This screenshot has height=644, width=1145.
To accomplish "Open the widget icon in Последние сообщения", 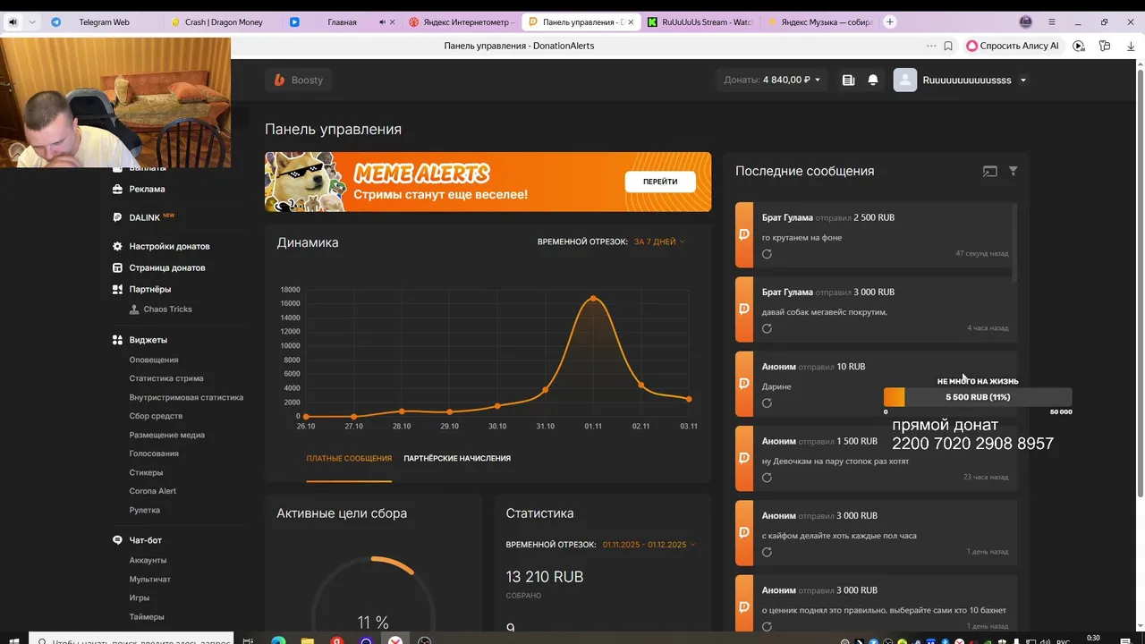I will click(989, 171).
